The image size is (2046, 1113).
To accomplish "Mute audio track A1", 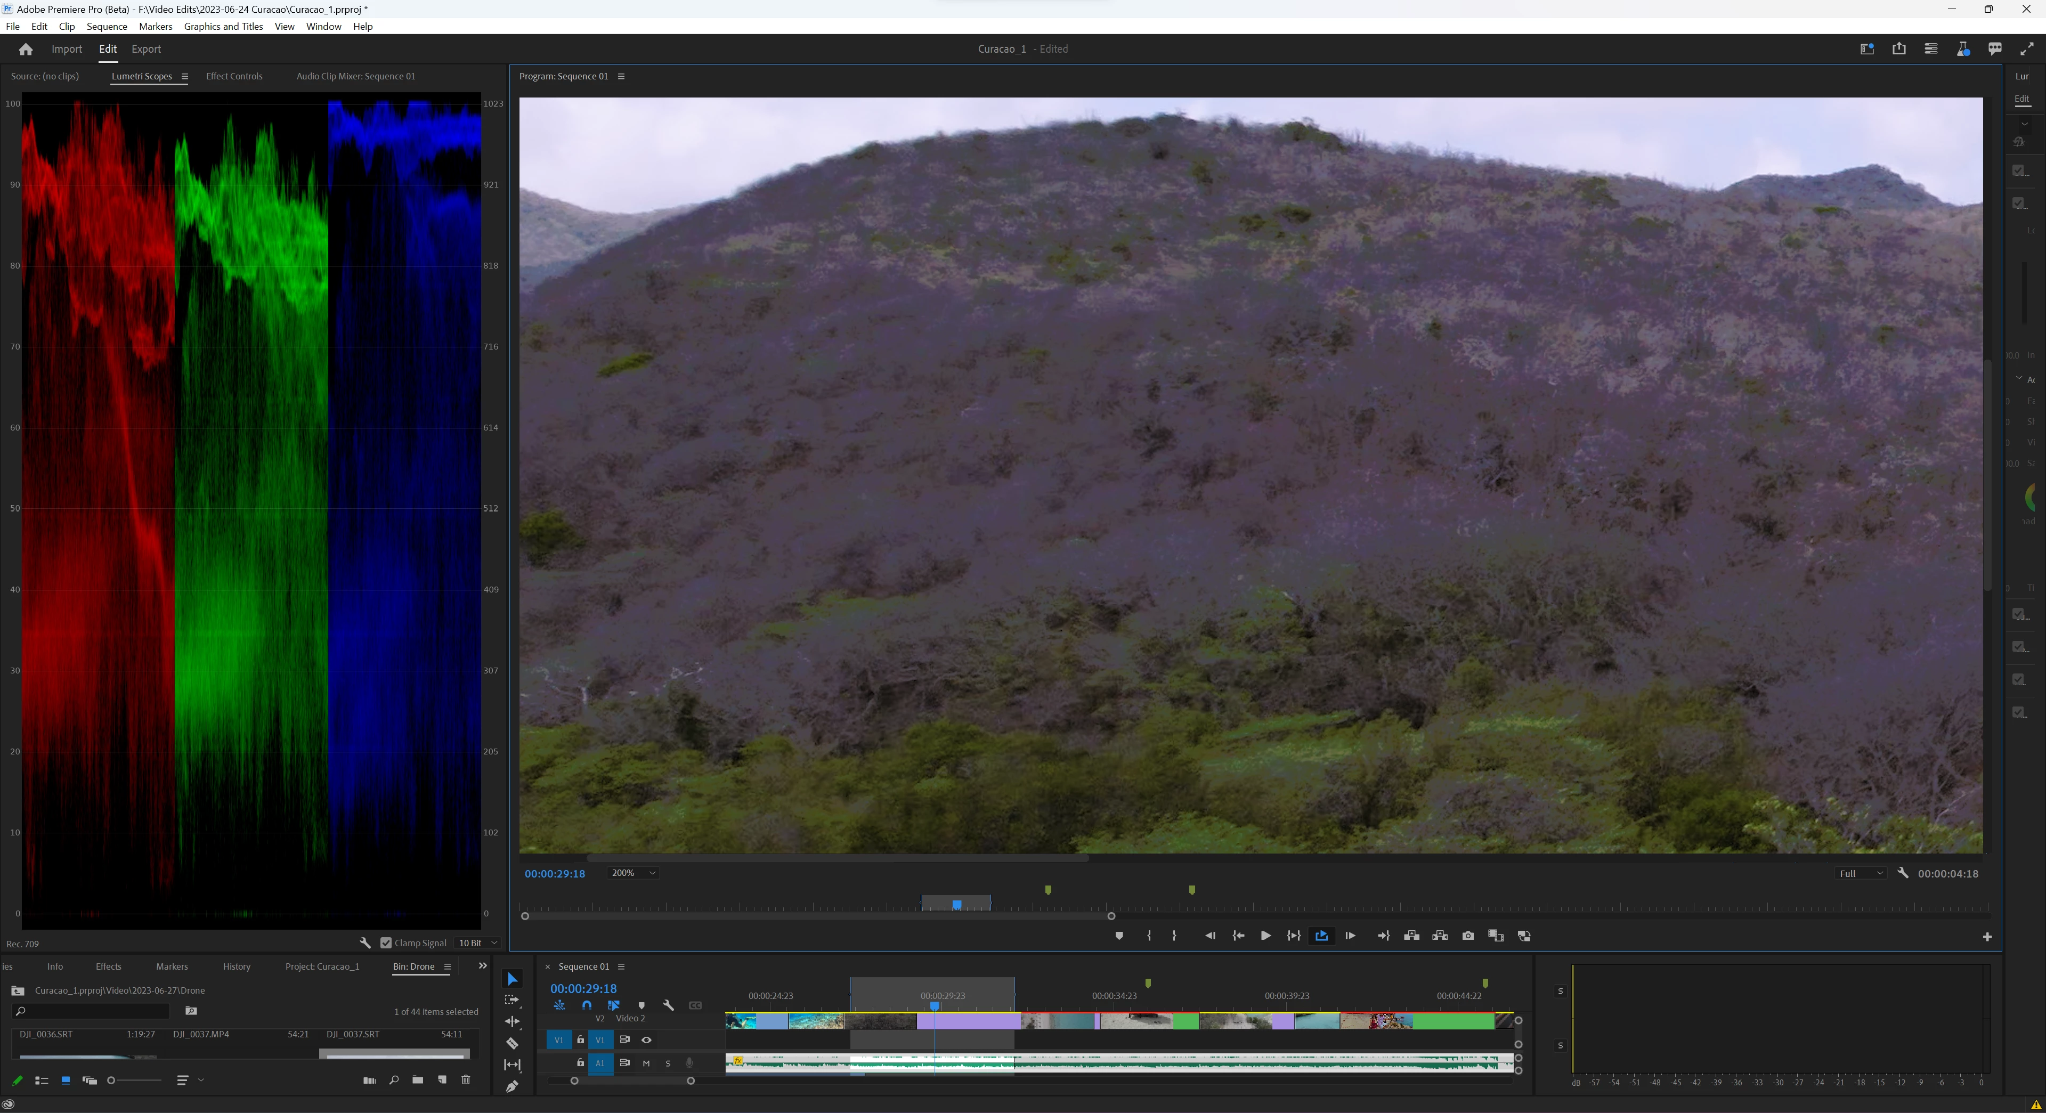I will pos(646,1063).
